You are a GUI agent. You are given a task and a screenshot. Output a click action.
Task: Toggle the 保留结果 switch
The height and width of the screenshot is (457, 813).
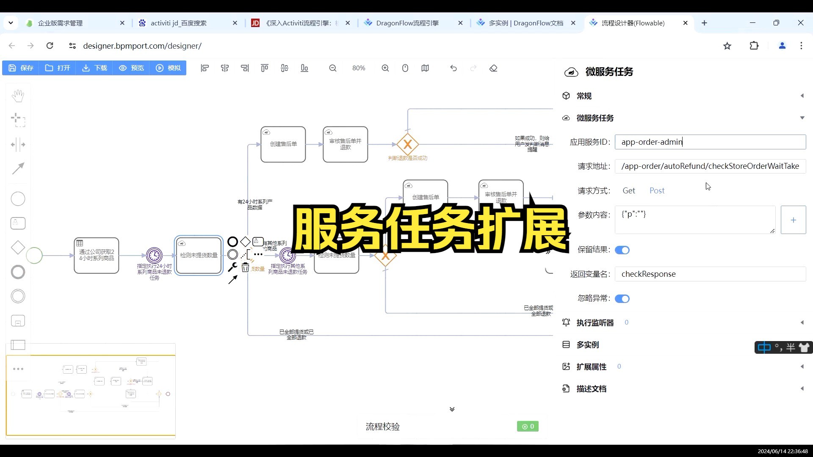point(622,250)
